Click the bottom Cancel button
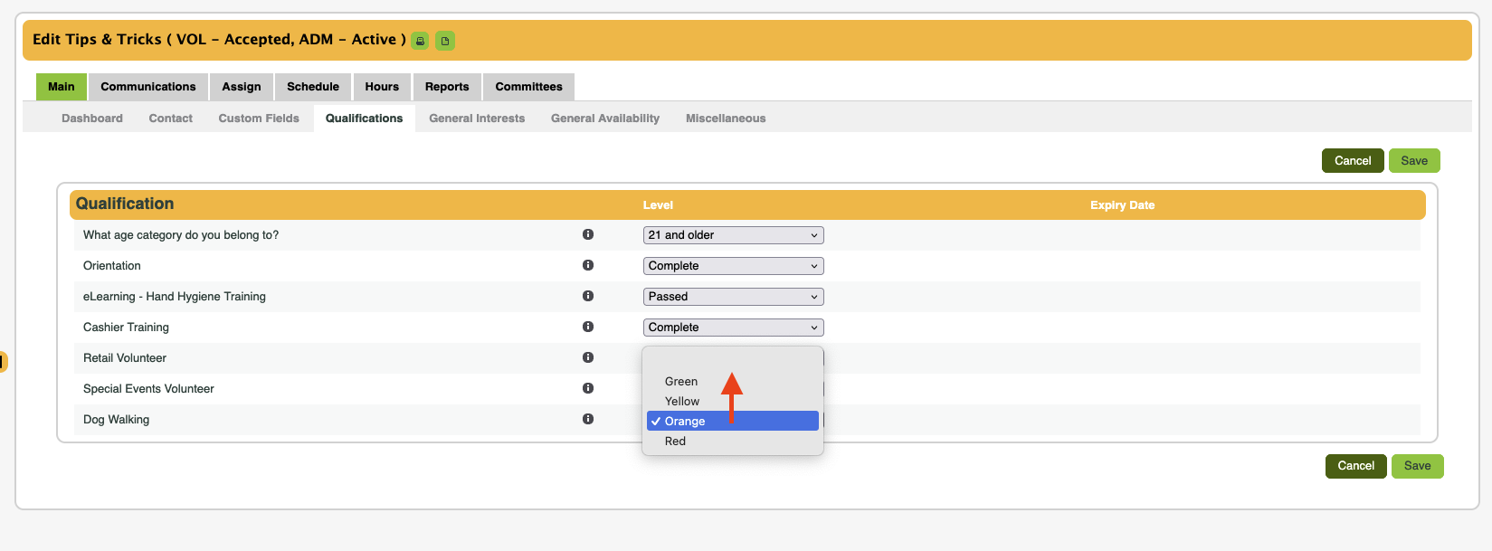Image resolution: width=1492 pixels, height=551 pixels. pyautogui.click(x=1355, y=466)
